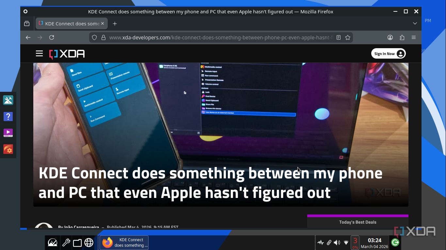Open the volume speaker tray icon
446x250 pixels.
click(x=337, y=243)
